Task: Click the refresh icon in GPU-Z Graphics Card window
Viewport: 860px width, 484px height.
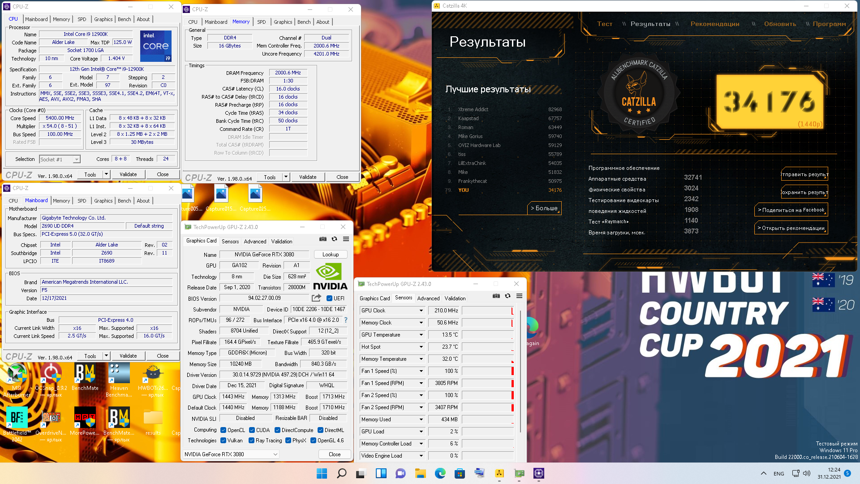Action: click(x=334, y=239)
